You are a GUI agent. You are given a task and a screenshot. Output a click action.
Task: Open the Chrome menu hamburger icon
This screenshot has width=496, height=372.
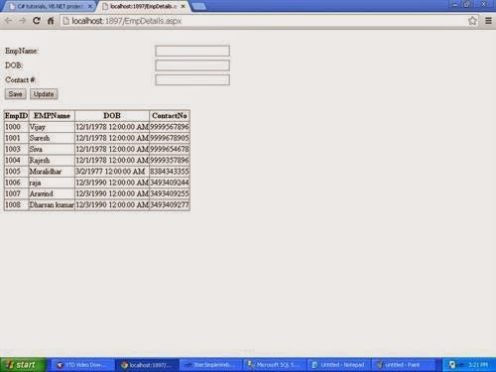point(488,21)
